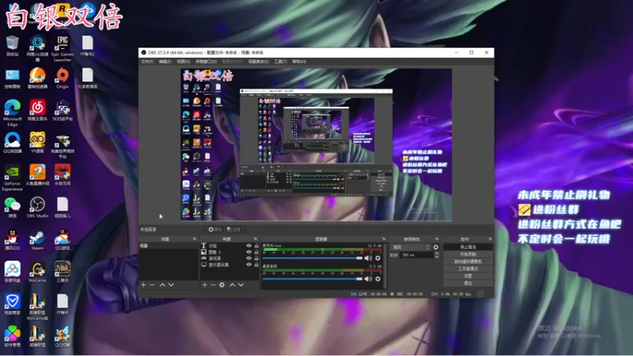This screenshot has width=633, height=356.
Task: Open Origin desktop shortcut
Action: click(x=63, y=78)
